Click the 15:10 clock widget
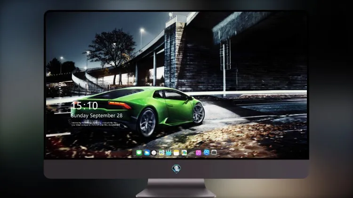 pyautogui.click(x=84, y=106)
